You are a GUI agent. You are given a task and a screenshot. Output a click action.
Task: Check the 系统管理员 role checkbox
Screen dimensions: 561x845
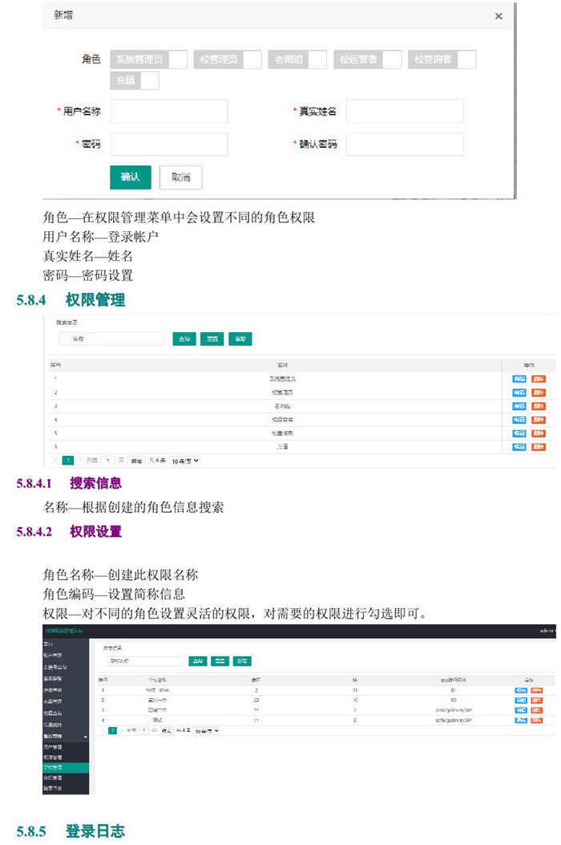(x=178, y=59)
